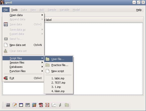Select the Sample menu
Image resolution: width=146 pixels, height=111 pixels.
click(52, 10)
